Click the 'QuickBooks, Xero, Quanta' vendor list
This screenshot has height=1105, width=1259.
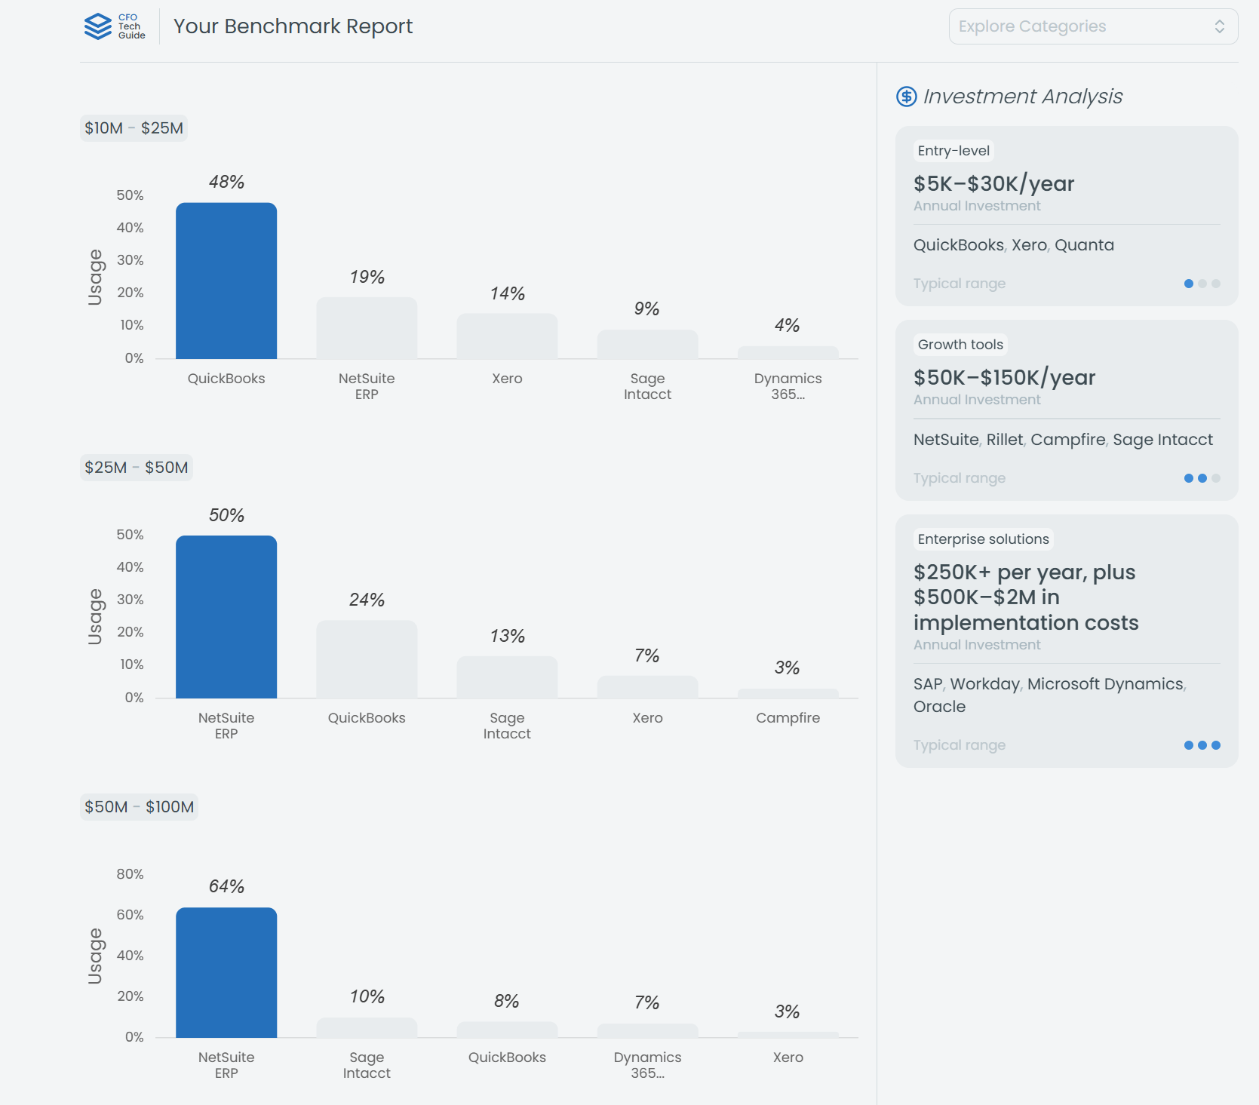click(1013, 245)
